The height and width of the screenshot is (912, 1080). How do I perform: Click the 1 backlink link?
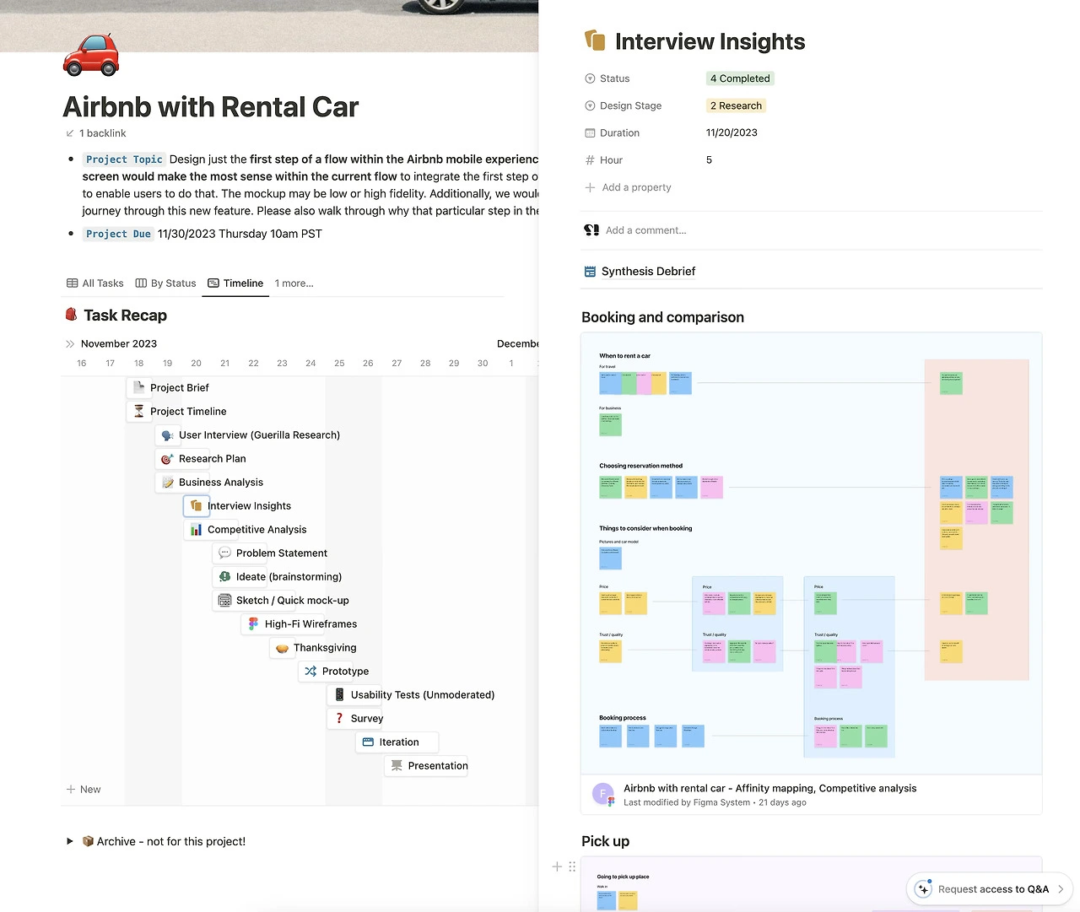(96, 133)
